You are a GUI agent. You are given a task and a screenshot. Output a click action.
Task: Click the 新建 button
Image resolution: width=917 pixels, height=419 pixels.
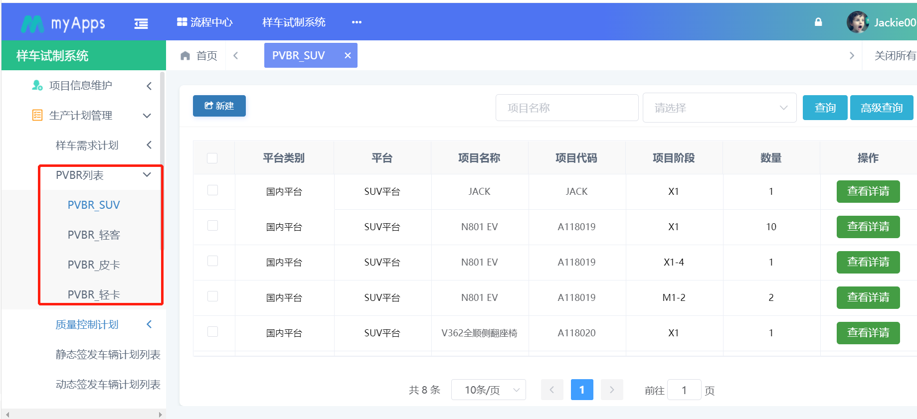click(x=219, y=106)
